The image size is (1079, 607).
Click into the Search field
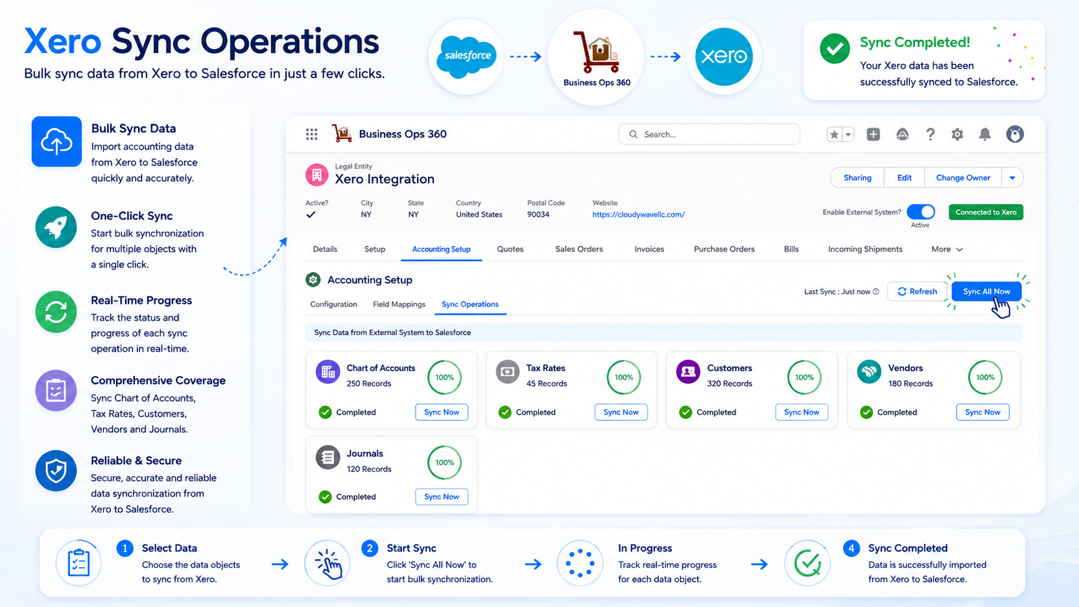709,134
